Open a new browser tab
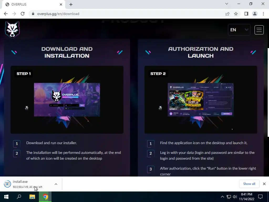The width and height of the screenshot is (269, 202). coord(71,4)
